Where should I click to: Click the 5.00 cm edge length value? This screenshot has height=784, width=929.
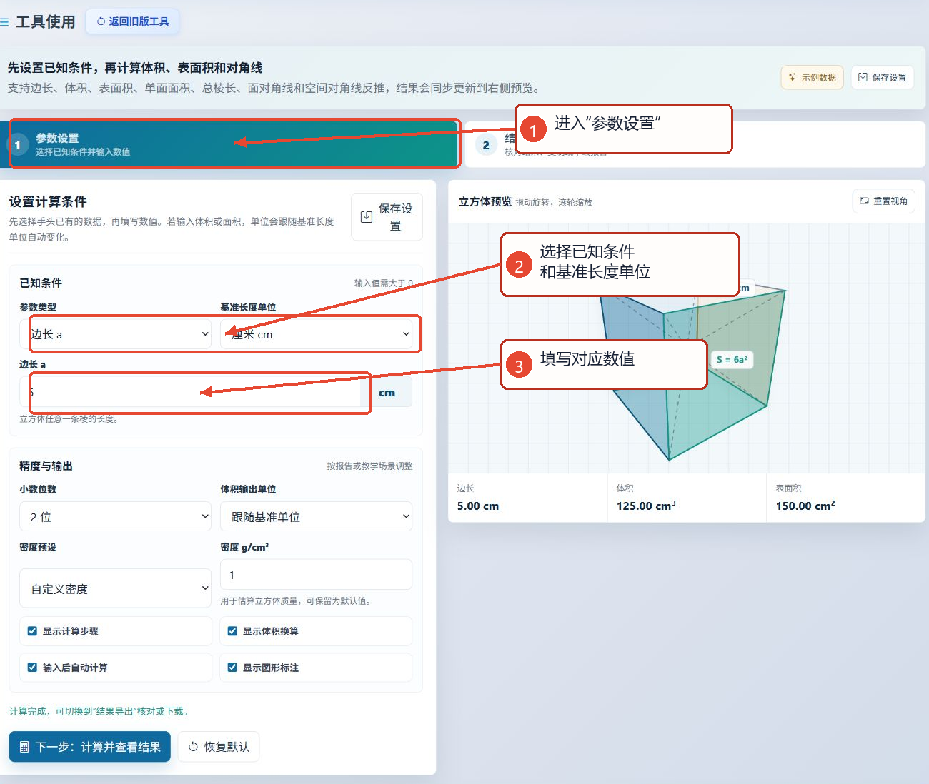[478, 506]
